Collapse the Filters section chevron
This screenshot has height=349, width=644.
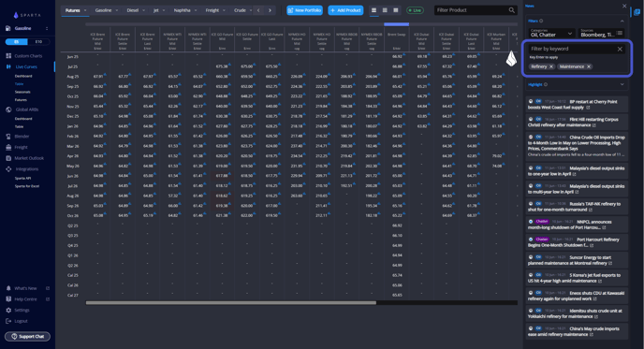tap(622, 21)
